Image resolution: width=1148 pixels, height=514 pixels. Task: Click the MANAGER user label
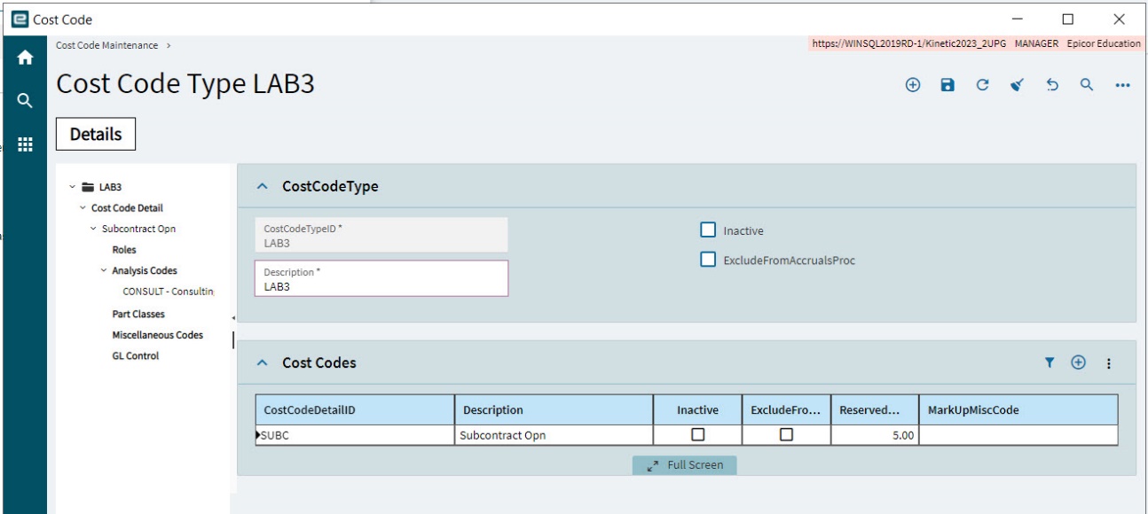(1036, 43)
